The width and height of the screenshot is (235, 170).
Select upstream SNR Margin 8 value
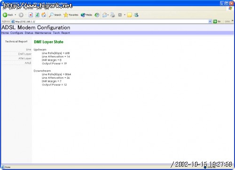(61, 60)
